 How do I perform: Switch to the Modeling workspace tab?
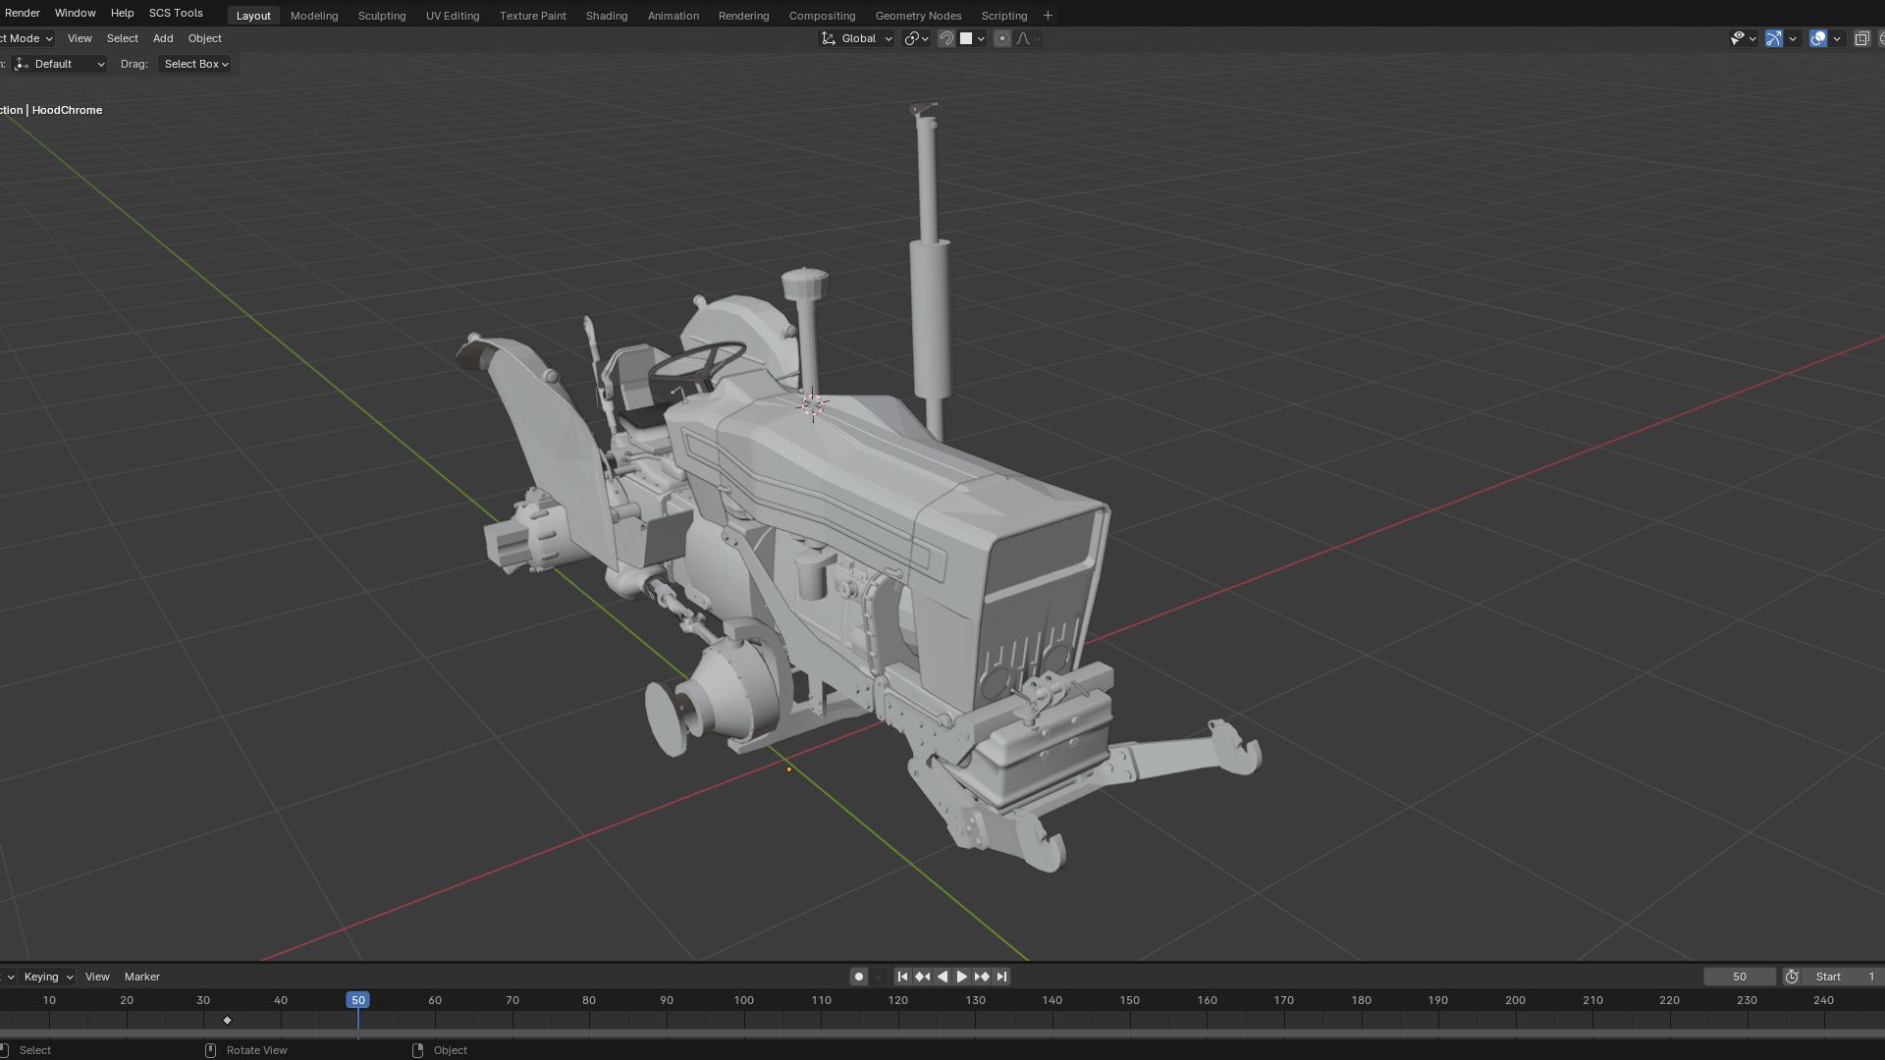pos(314,16)
